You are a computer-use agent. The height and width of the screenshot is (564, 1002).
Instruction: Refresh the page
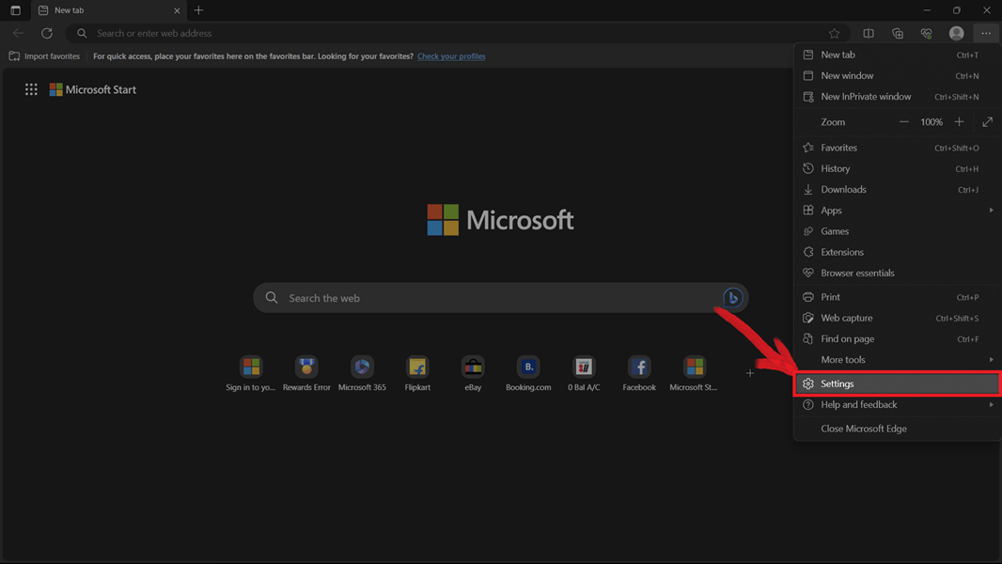coord(47,33)
